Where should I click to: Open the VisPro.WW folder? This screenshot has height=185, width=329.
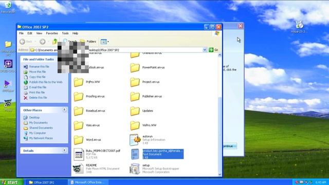[143, 125]
